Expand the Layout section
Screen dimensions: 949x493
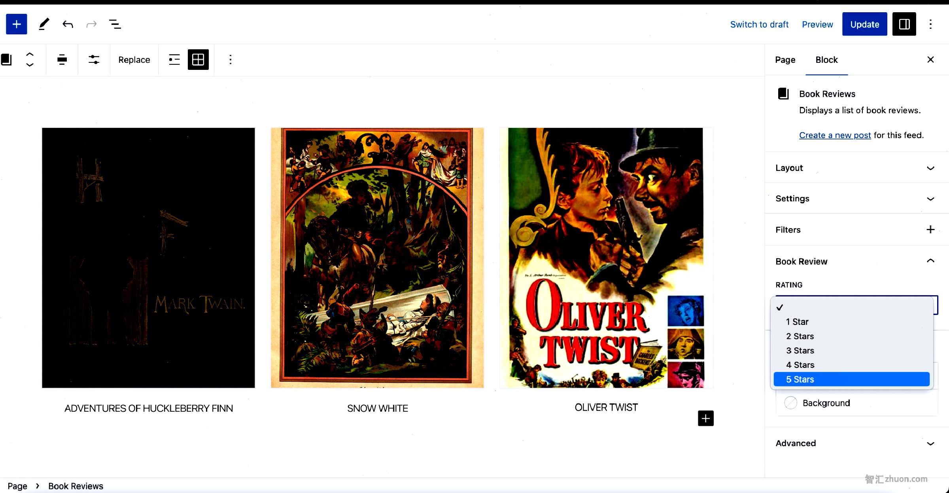tap(855, 168)
